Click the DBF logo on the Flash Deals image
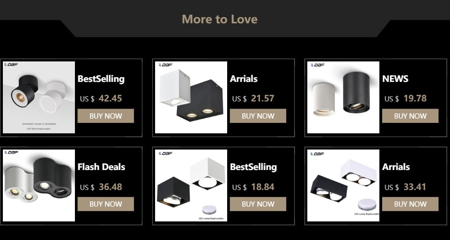 click(x=11, y=153)
